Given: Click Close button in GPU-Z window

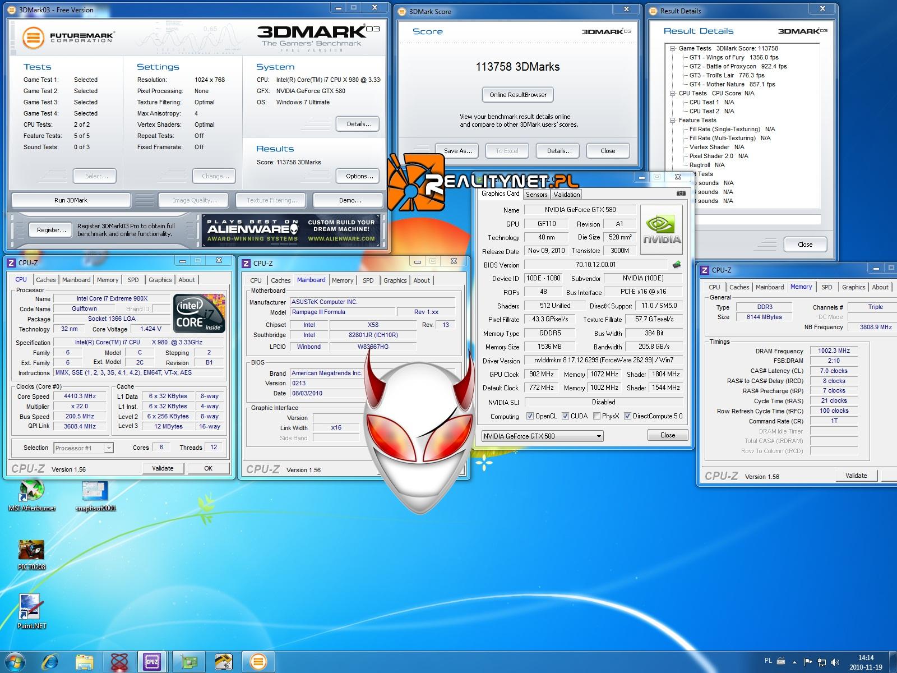Looking at the screenshot, I should [x=667, y=435].
